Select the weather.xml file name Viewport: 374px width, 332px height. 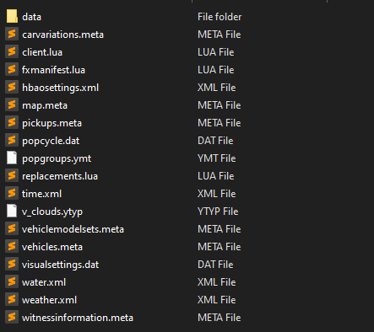(49, 300)
